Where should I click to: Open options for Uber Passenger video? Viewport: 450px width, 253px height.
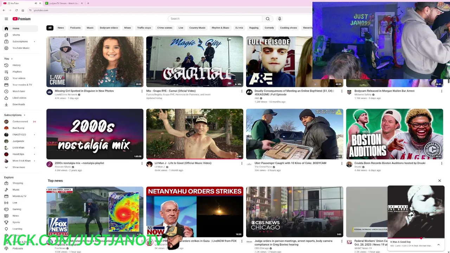click(341, 163)
